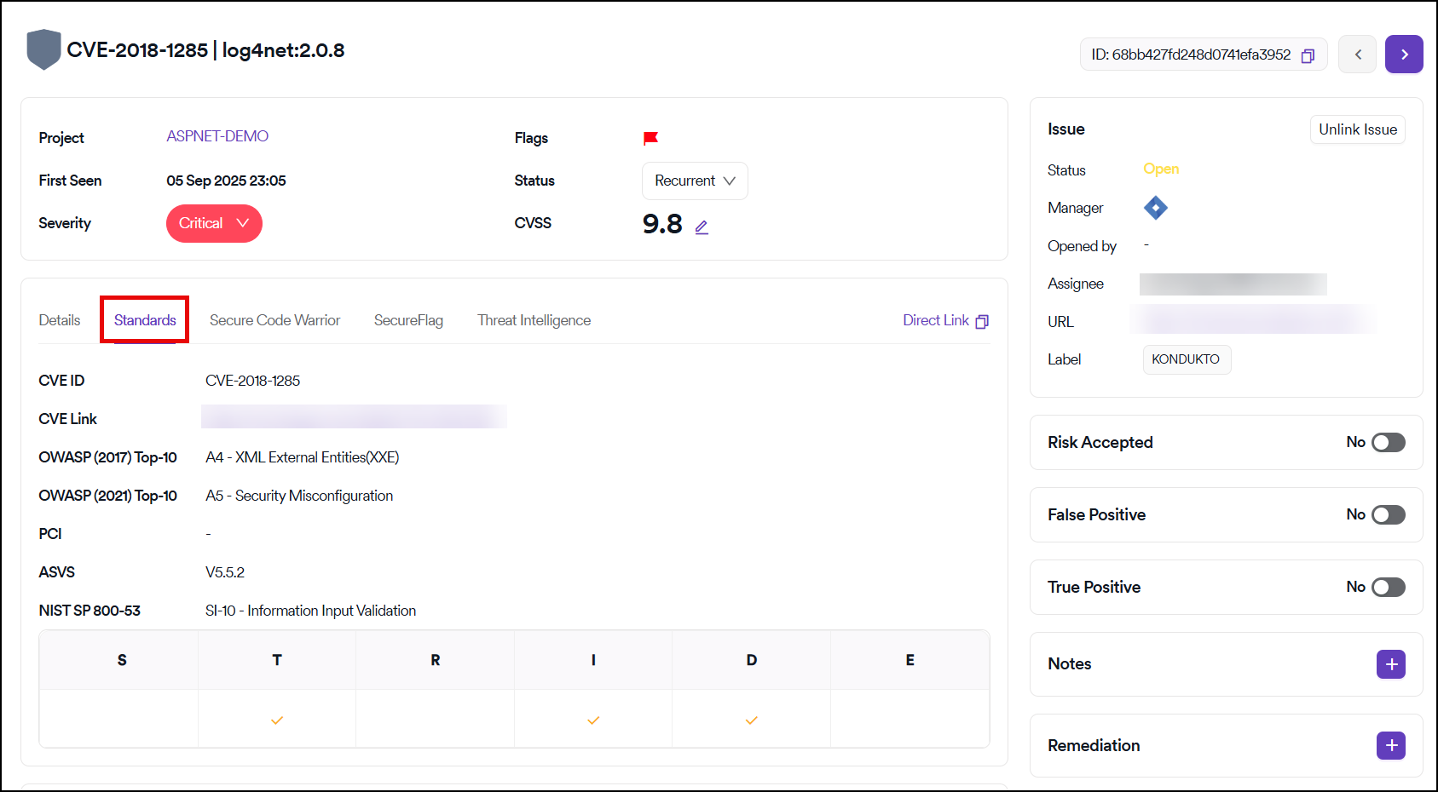The height and width of the screenshot is (792, 1438).
Task: Copy the vulnerability ID to clipboard
Action: [1308, 55]
